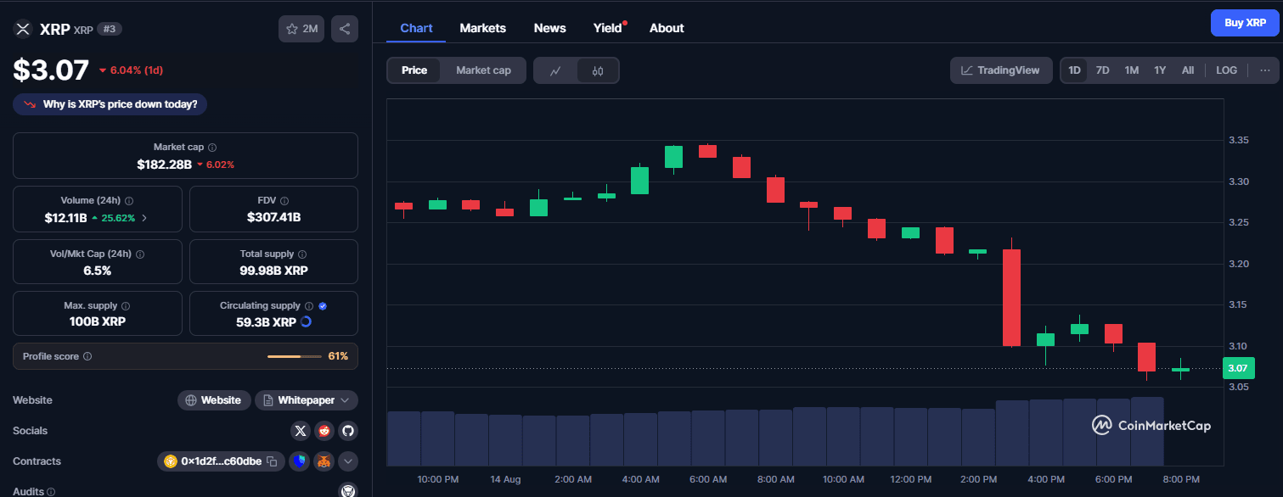Open the News tab
The width and height of the screenshot is (1283, 497).
549,28
